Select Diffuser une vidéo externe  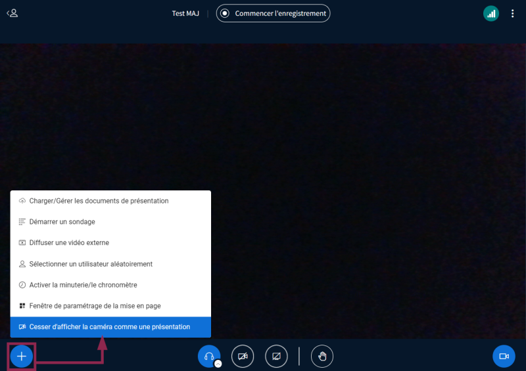click(69, 243)
